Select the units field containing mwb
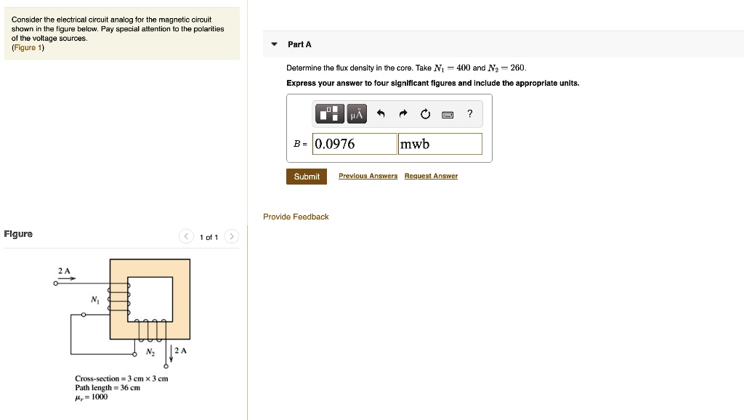 [x=440, y=143]
